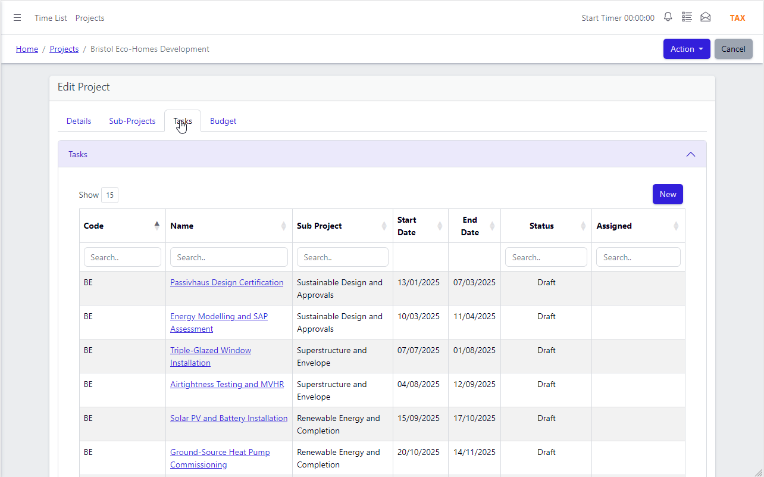Sort tasks by the Code column arrows
This screenshot has height=477, width=764.
tap(157, 226)
